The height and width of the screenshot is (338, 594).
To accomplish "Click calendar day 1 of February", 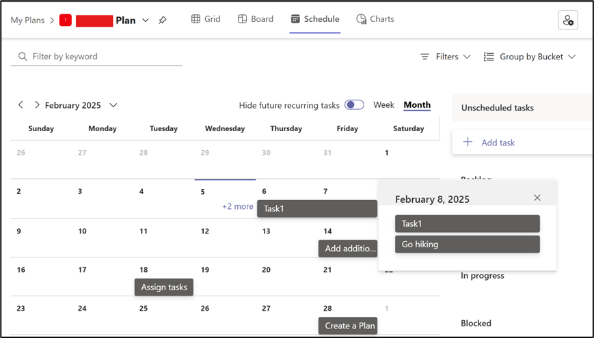I will tap(387, 153).
